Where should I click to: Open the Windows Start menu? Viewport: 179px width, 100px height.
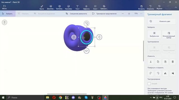point(3,97)
